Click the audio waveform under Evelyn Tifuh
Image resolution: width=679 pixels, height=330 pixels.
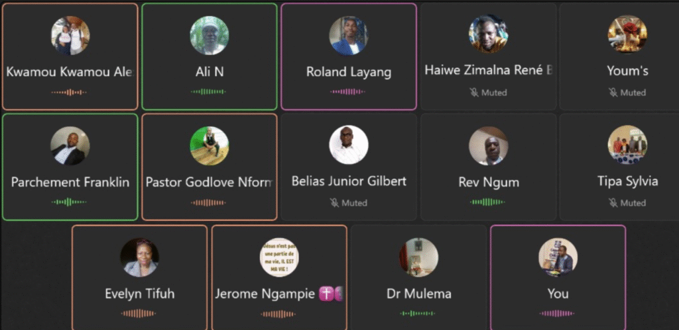[139, 313]
